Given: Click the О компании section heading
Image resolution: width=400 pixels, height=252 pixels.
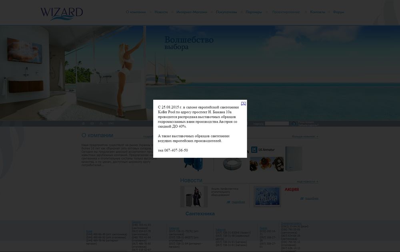Looking at the screenshot, I should [x=97, y=135].
